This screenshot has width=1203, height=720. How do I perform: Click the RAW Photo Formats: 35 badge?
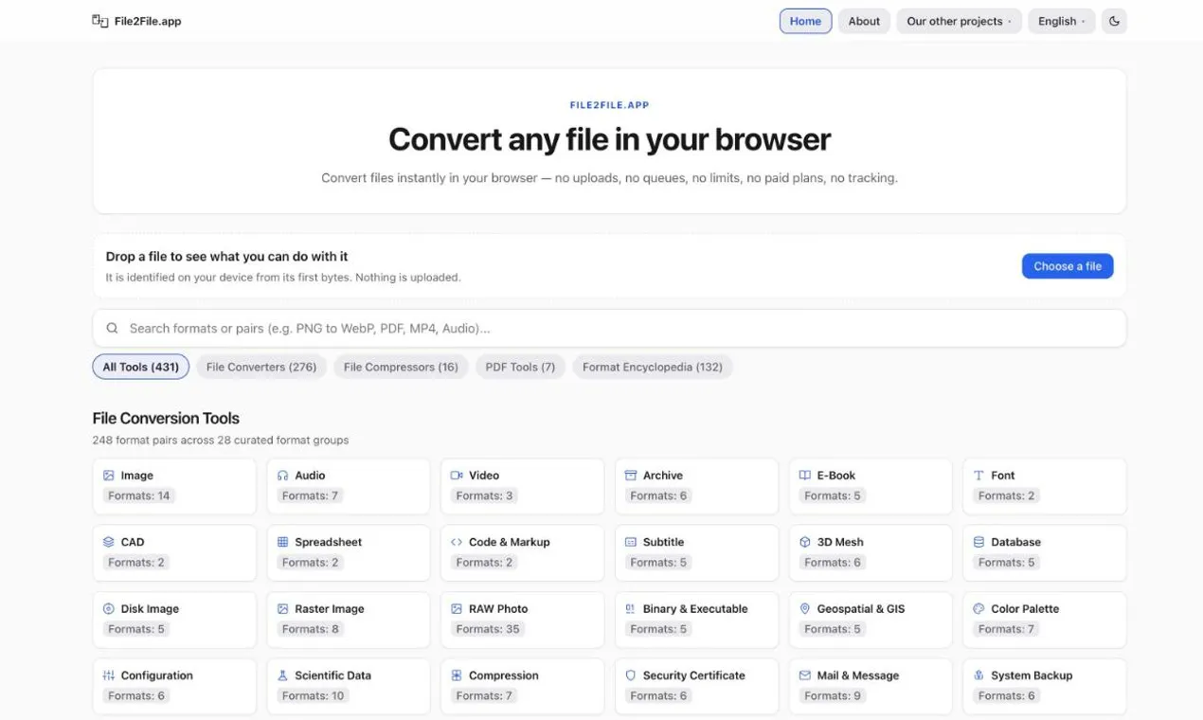point(488,629)
